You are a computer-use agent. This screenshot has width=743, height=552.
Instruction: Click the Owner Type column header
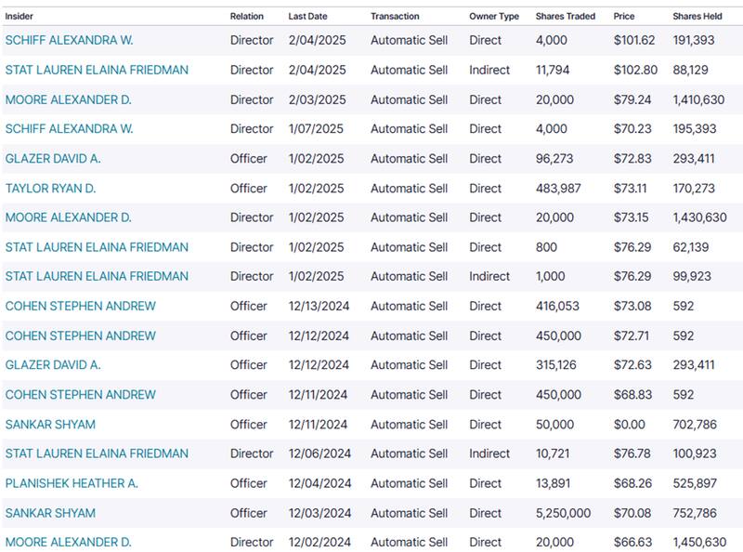494,16
